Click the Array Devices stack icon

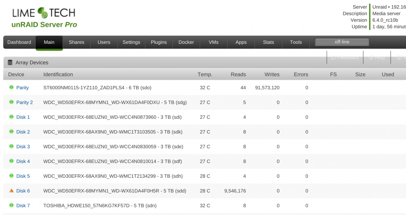pyautogui.click(x=10, y=62)
